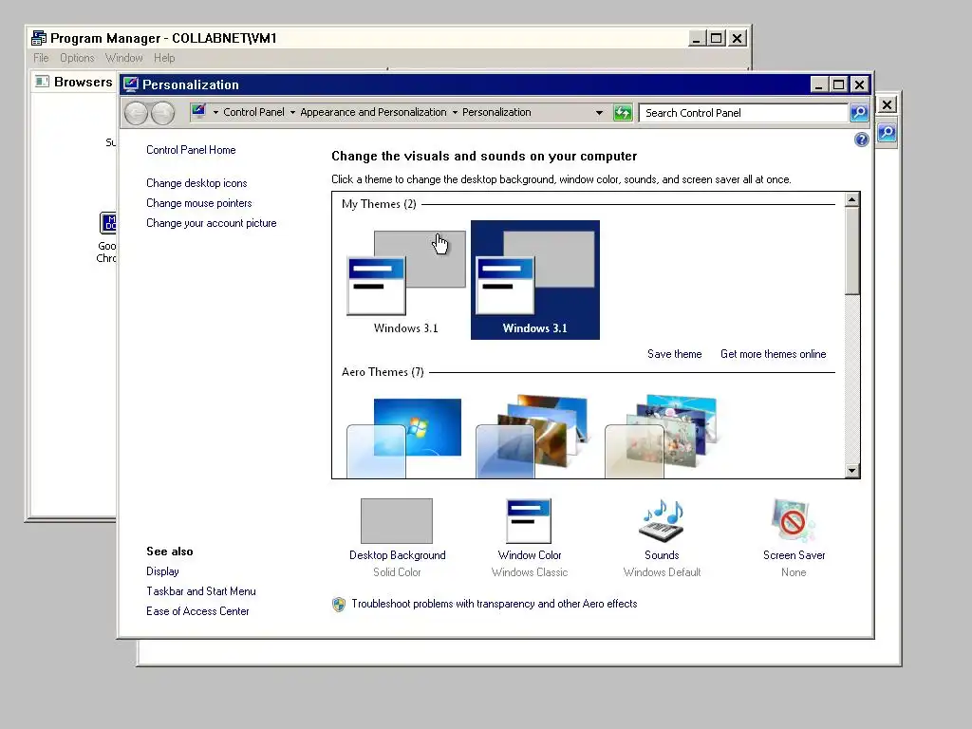The width and height of the screenshot is (972, 729).
Task: Expand the dropdown arrow before Control Panel
Action: [215, 113]
